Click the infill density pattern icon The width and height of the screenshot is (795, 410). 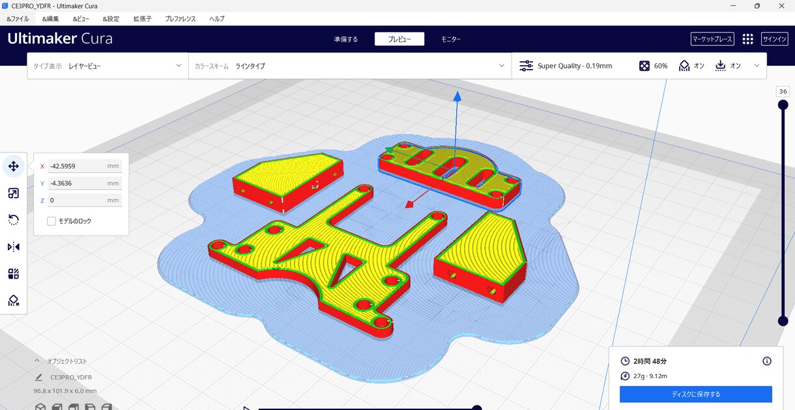click(x=644, y=66)
